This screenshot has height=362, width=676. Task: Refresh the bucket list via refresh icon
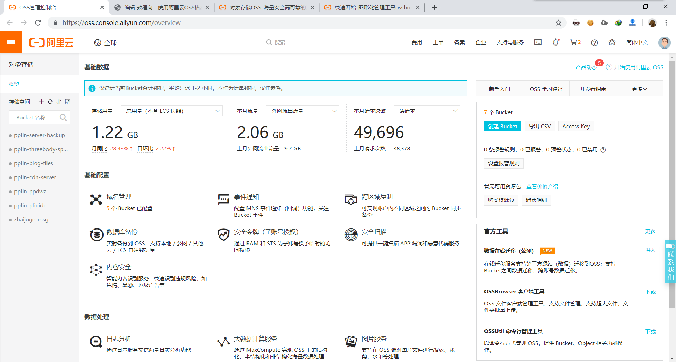tap(50, 102)
